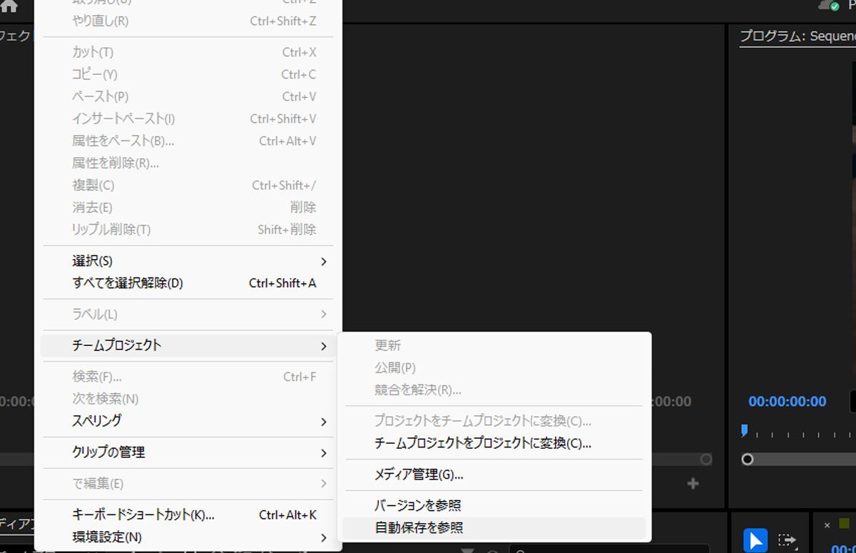Image resolution: width=856 pixels, height=553 pixels.
Task: Expand arrow next to チームプロジェクト
Action: tap(323, 346)
